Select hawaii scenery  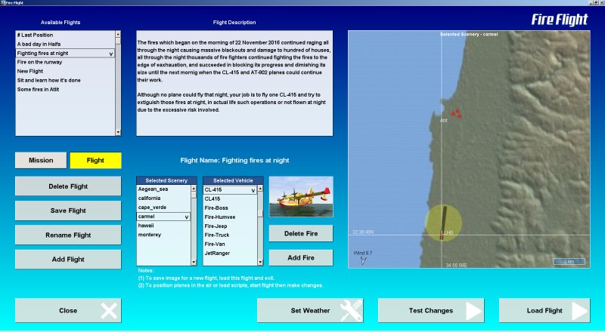(163, 226)
